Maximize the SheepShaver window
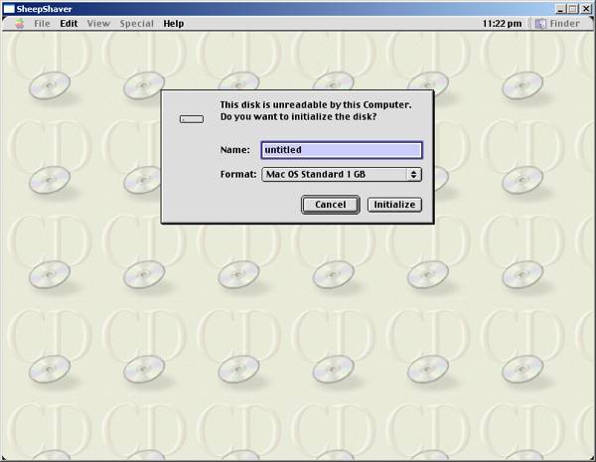Image resolution: width=596 pixels, height=462 pixels. pyautogui.click(x=573, y=8)
